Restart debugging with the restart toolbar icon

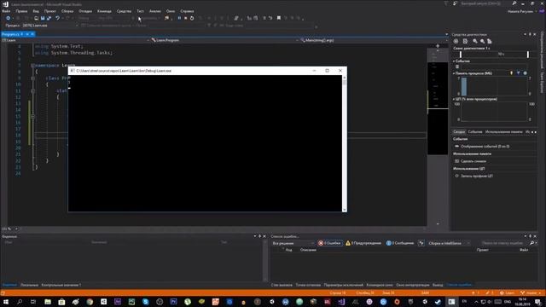(x=192, y=18)
